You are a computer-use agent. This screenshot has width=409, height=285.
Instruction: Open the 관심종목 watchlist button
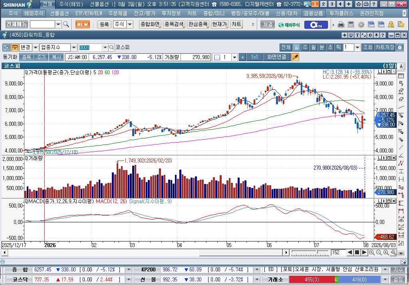coord(198,24)
